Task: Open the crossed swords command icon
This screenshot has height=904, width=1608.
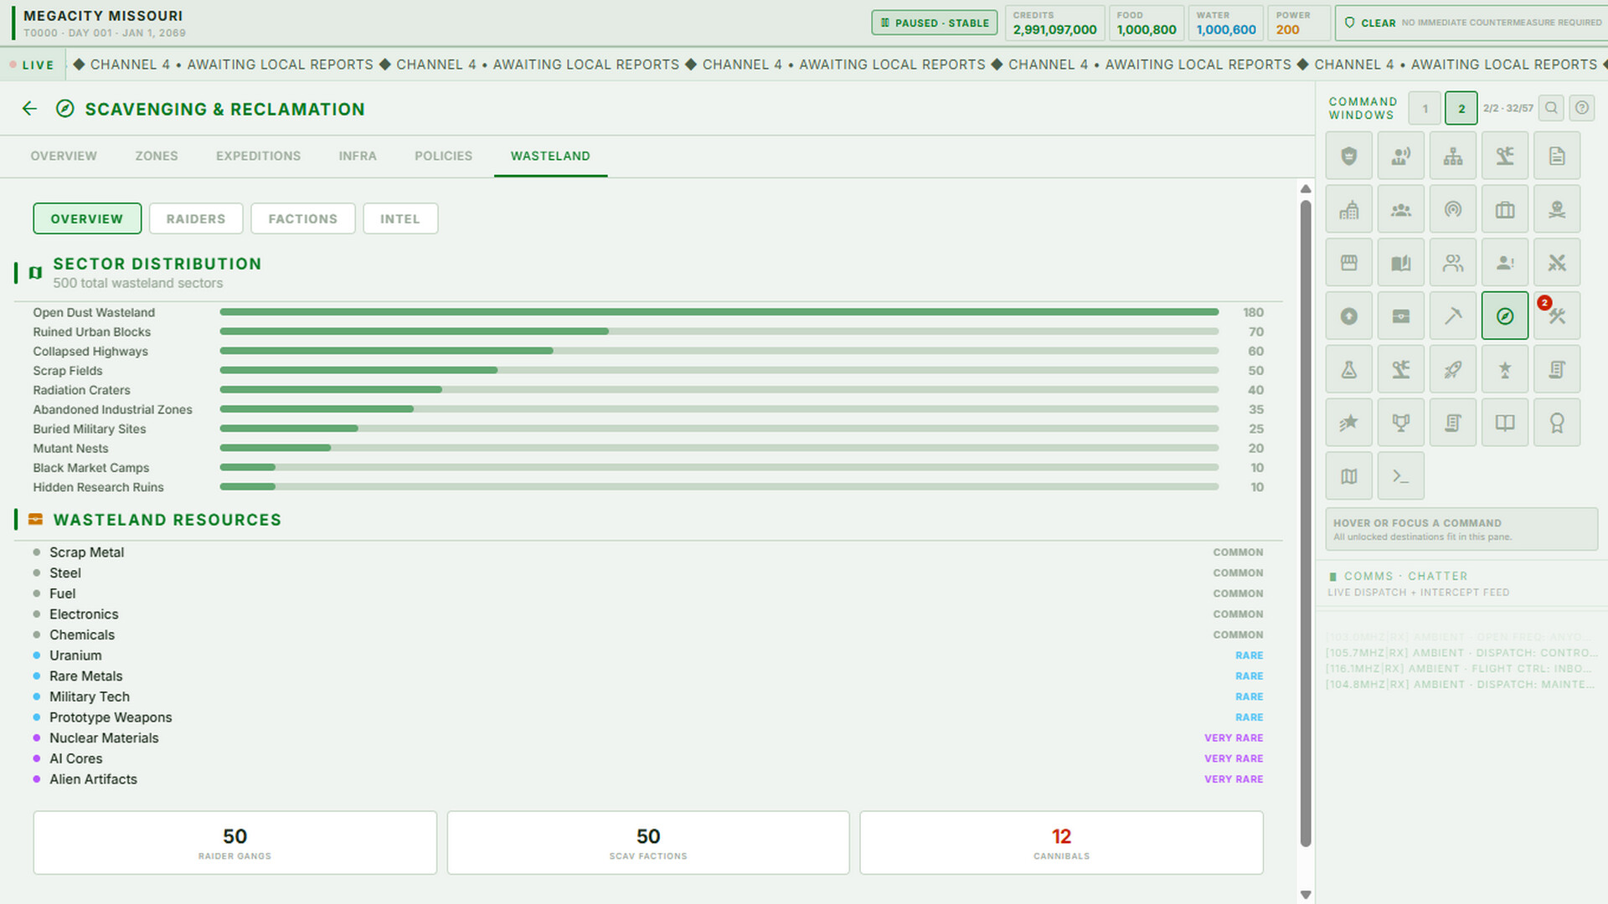Action: coord(1556,263)
